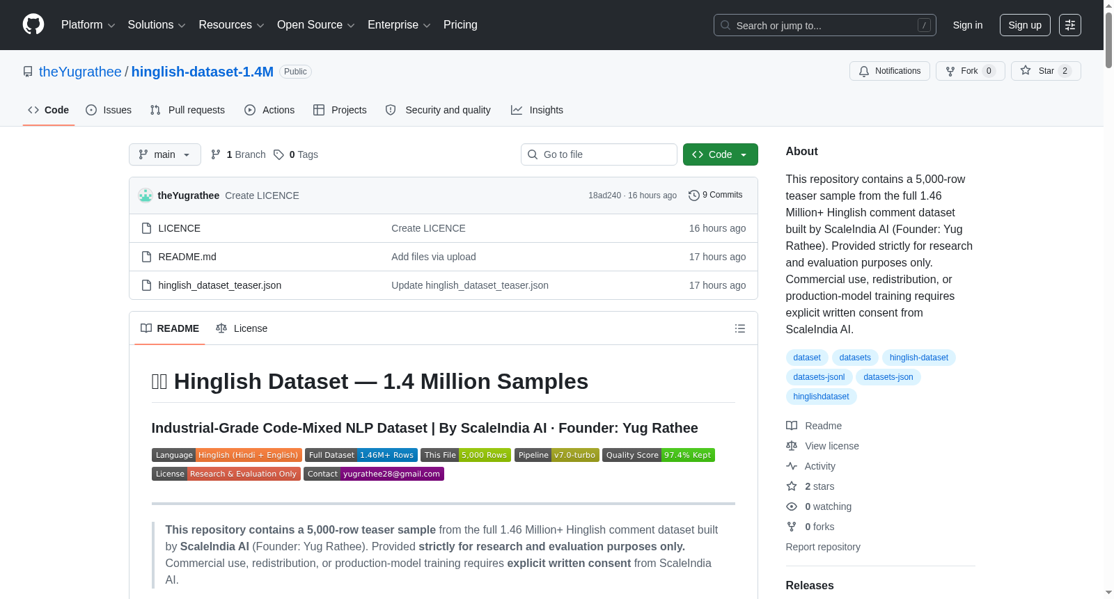Screen dimensions: 1114x599
Task: Open the main branch selector dropdown
Action: (165, 154)
